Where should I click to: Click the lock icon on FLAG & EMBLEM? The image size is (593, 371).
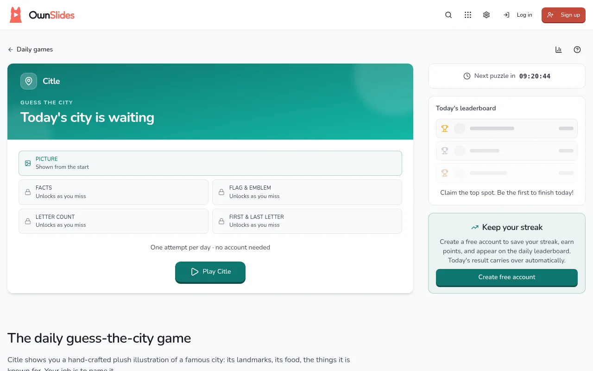tap(221, 192)
